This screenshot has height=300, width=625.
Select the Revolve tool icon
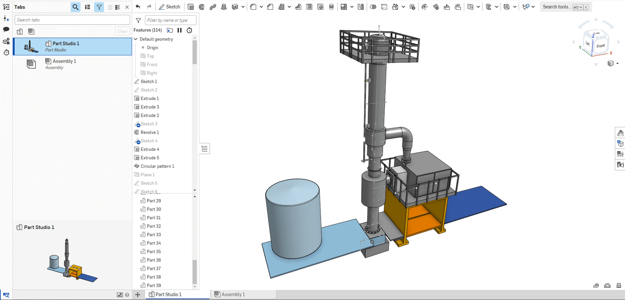202,7
